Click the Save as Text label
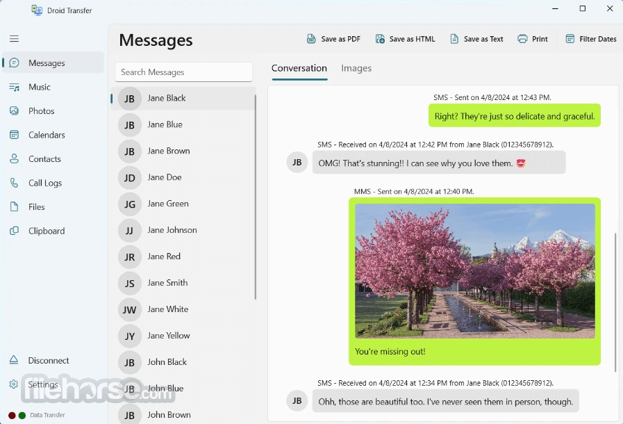Image resolution: width=623 pixels, height=424 pixels. pyautogui.click(x=483, y=39)
